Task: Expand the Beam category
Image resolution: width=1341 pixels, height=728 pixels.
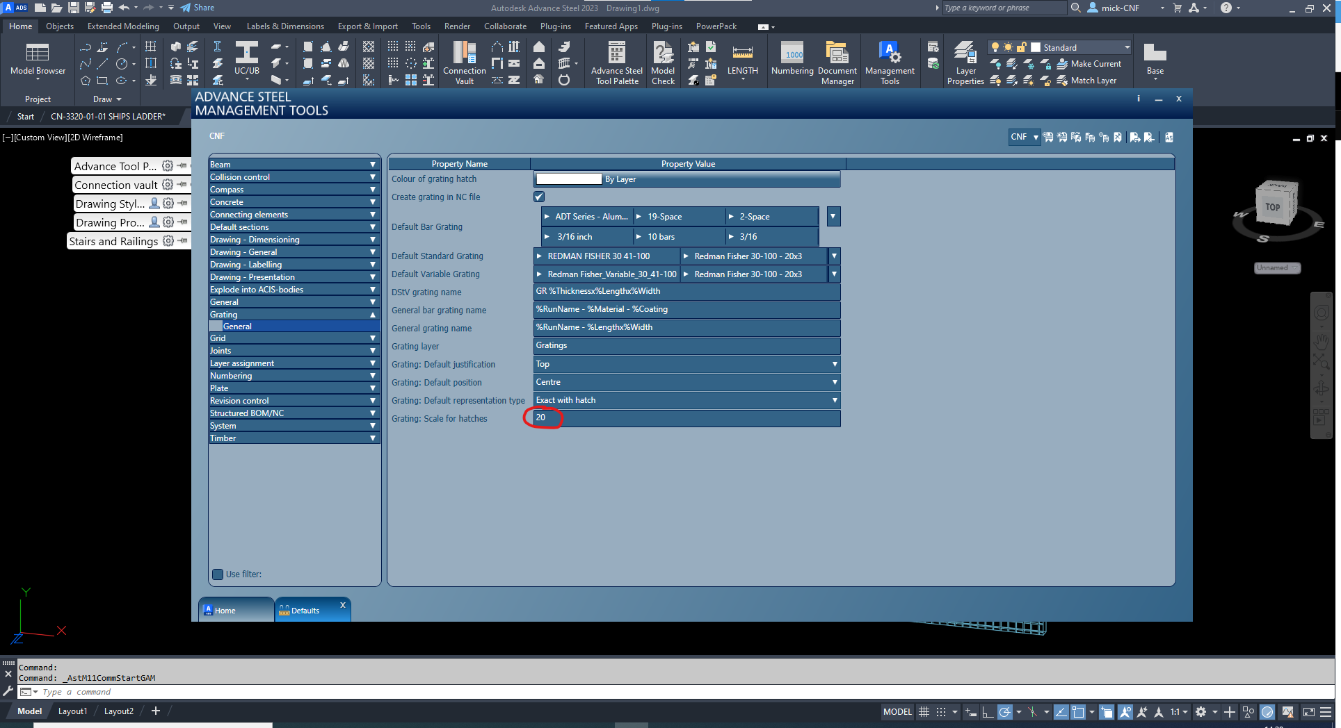Action: 294,165
